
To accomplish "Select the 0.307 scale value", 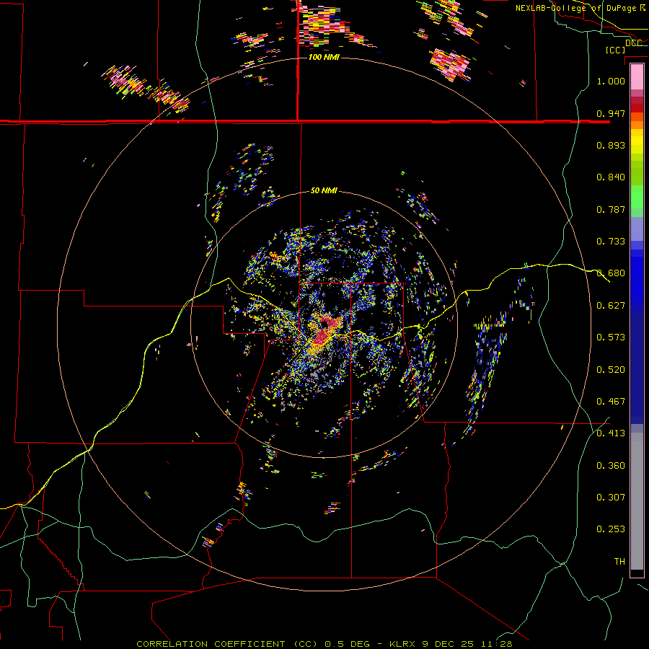I will coord(611,497).
